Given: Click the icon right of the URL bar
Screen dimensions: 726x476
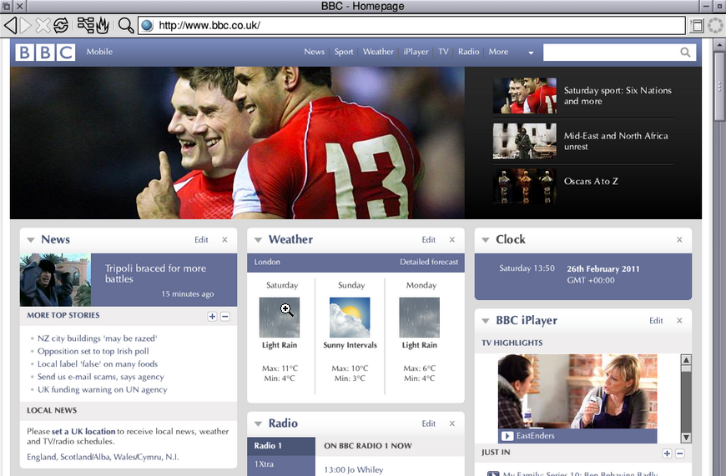Looking at the screenshot, I should (x=696, y=25).
